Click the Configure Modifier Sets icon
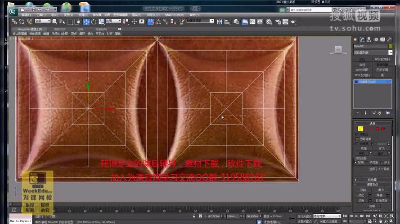The height and width of the screenshot is (224, 400). point(388,113)
